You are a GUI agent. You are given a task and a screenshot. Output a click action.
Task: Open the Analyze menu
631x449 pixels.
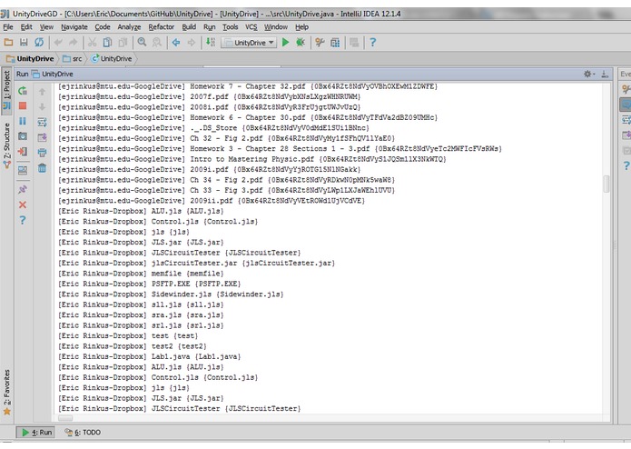(129, 27)
